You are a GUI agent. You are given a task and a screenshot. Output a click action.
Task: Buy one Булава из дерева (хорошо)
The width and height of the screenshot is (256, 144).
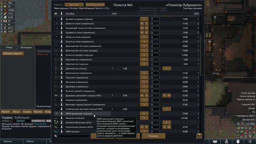(x=144, y=19)
